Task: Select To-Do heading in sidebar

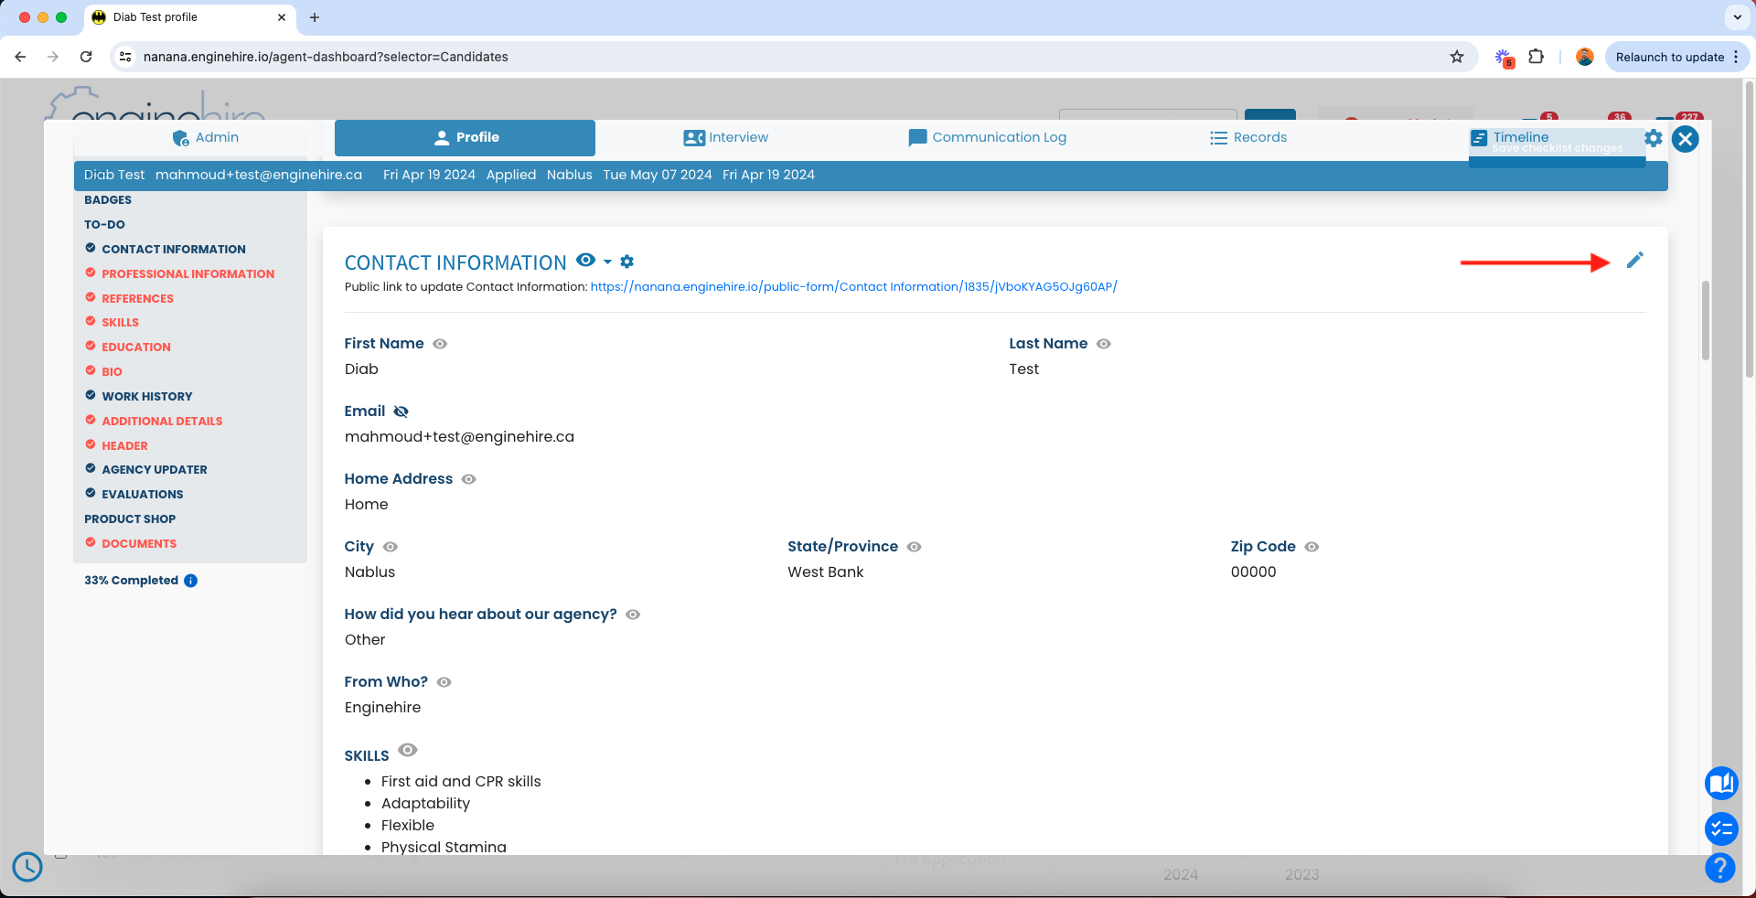Action: pos(104,224)
